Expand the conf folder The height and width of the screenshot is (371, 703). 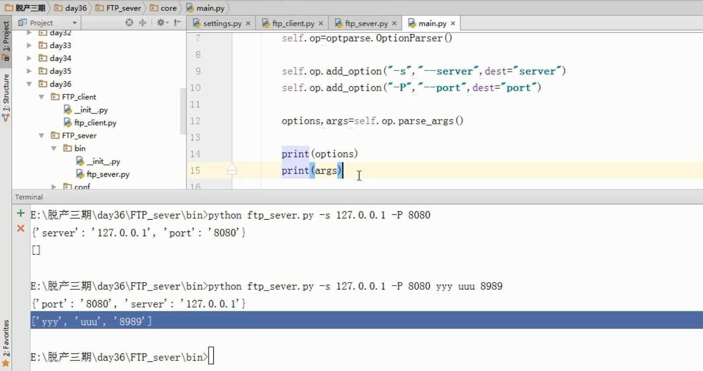[x=53, y=187]
